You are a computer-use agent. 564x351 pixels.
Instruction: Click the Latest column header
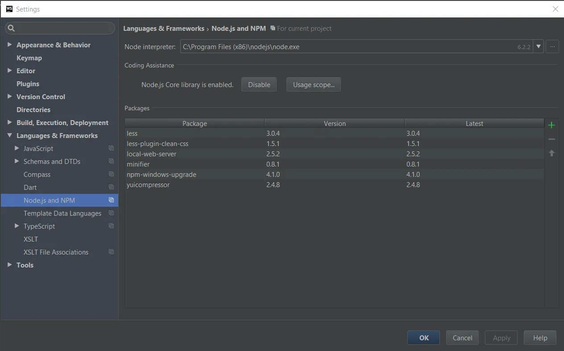[474, 123]
